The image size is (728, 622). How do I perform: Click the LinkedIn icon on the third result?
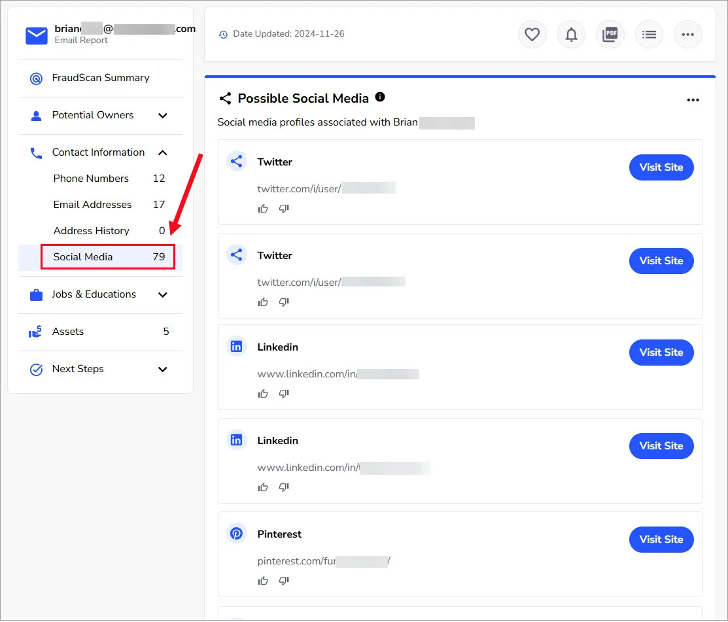point(236,346)
